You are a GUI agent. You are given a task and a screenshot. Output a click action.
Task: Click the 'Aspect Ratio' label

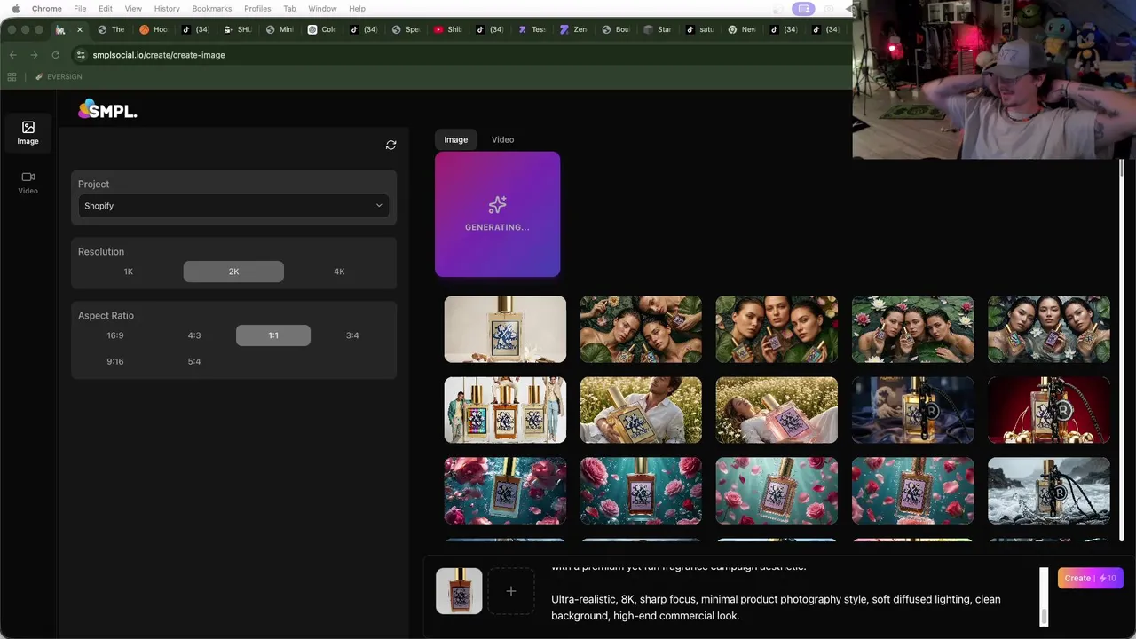[x=106, y=316]
